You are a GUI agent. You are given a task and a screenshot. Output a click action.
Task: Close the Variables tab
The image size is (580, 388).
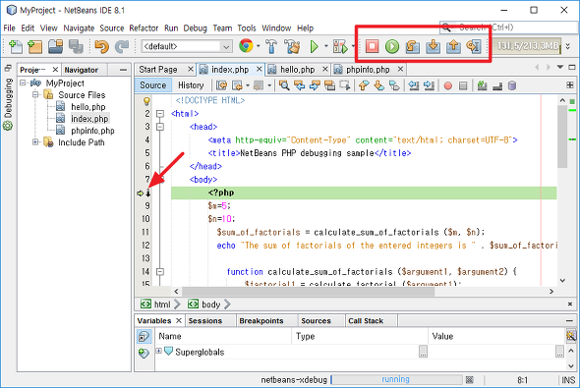coord(179,320)
